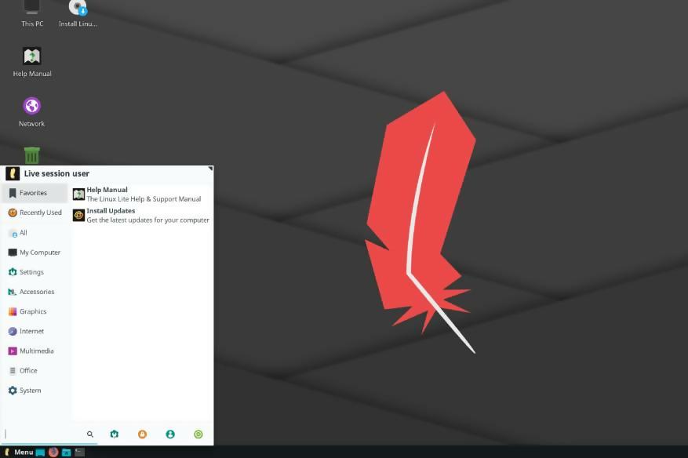This screenshot has height=458, width=688.
Task: Click the menu resize handle at top-right corner
Action: (x=210, y=169)
